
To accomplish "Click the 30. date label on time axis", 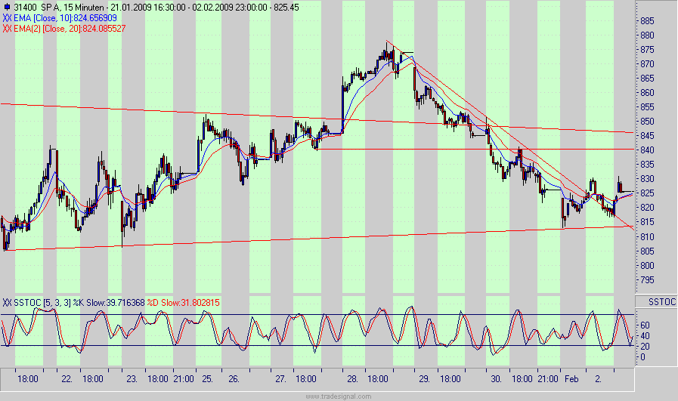I will [496, 379].
